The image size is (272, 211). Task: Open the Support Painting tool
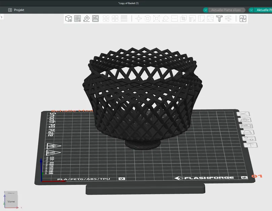coord(192,19)
